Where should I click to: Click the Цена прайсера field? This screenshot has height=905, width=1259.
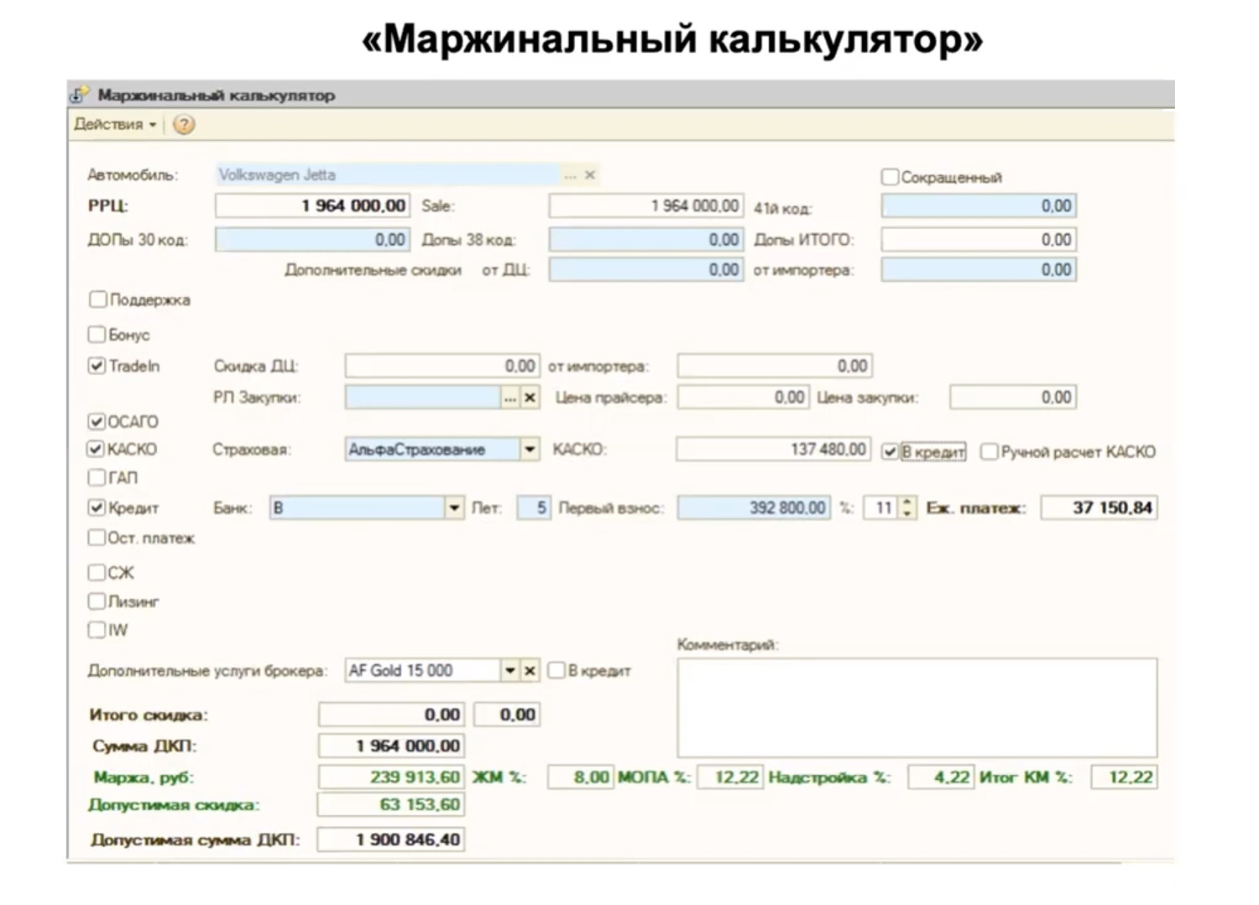(x=744, y=398)
